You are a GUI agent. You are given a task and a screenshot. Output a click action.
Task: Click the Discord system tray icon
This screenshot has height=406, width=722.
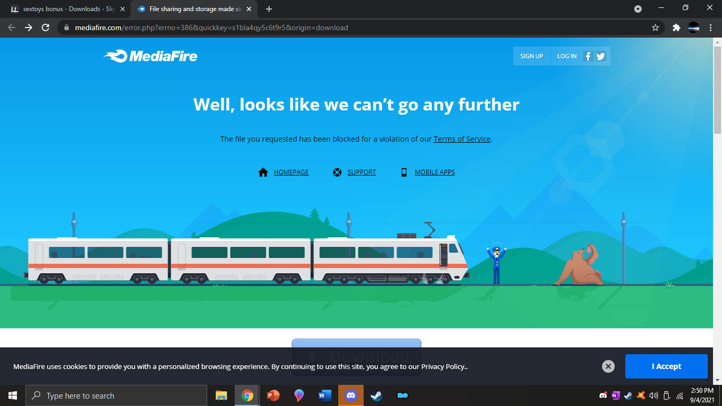pyautogui.click(x=603, y=395)
